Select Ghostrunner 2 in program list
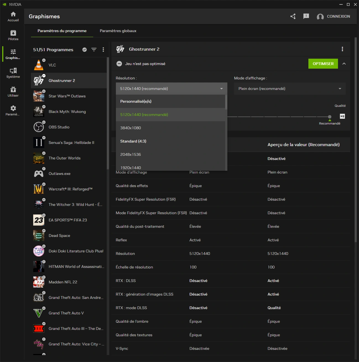The width and height of the screenshot is (359, 362). pos(69,81)
